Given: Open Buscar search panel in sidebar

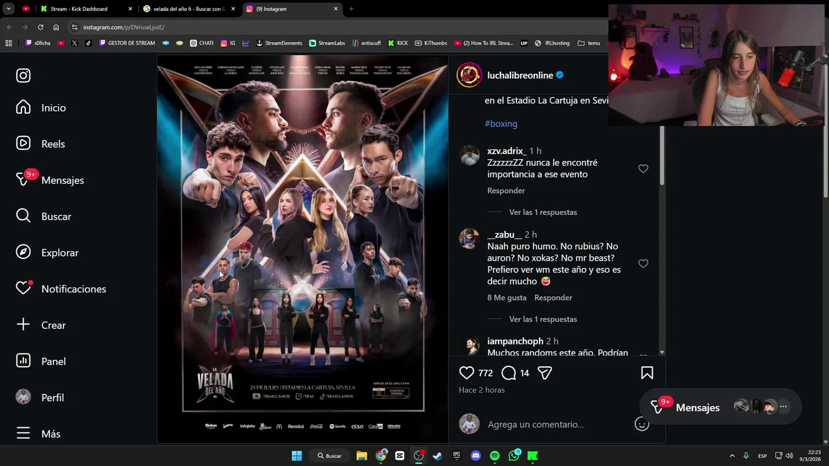Looking at the screenshot, I should tap(44, 216).
